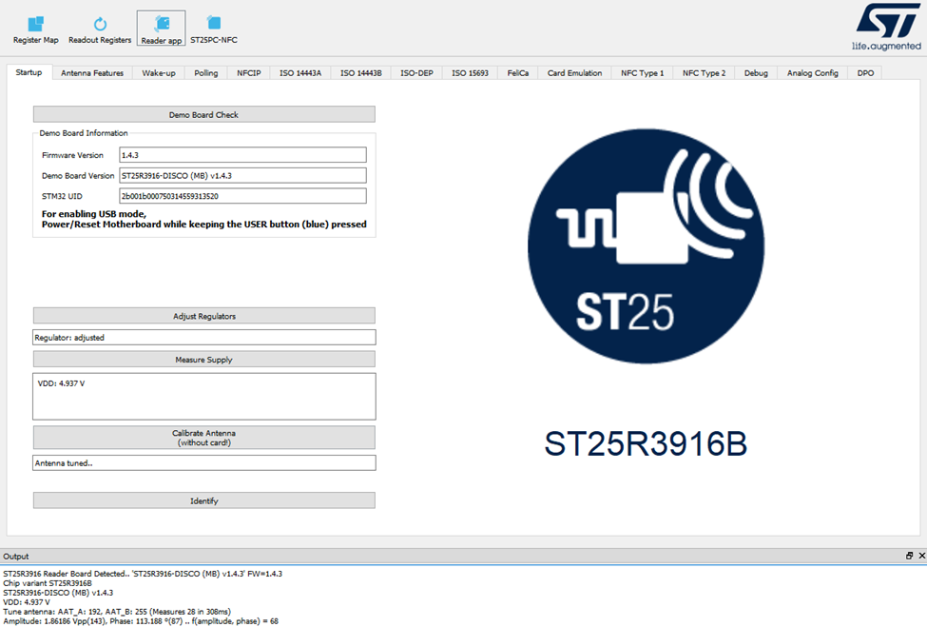Open the DPO tab
This screenshot has width=927, height=627.
pos(865,72)
